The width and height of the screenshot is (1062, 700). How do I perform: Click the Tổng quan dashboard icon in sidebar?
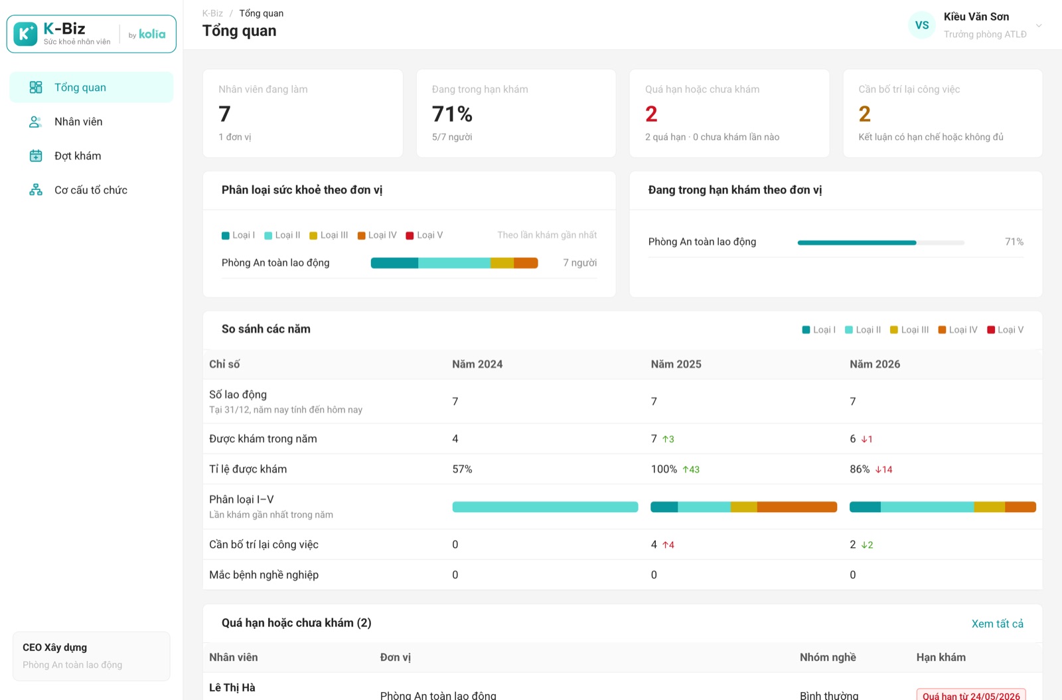pyautogui.click(x=36, y=87)
